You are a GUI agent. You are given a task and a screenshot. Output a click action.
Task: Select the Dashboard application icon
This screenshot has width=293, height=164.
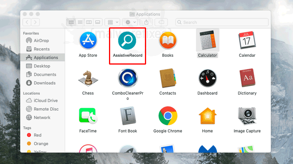pyautogui.click(x=207, y=78)
